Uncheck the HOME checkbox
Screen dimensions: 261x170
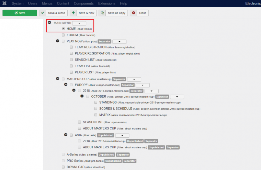63,29
